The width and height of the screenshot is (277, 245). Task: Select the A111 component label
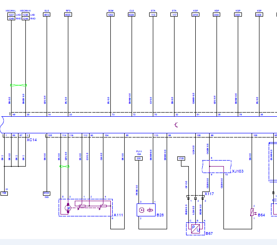[118, 215]
